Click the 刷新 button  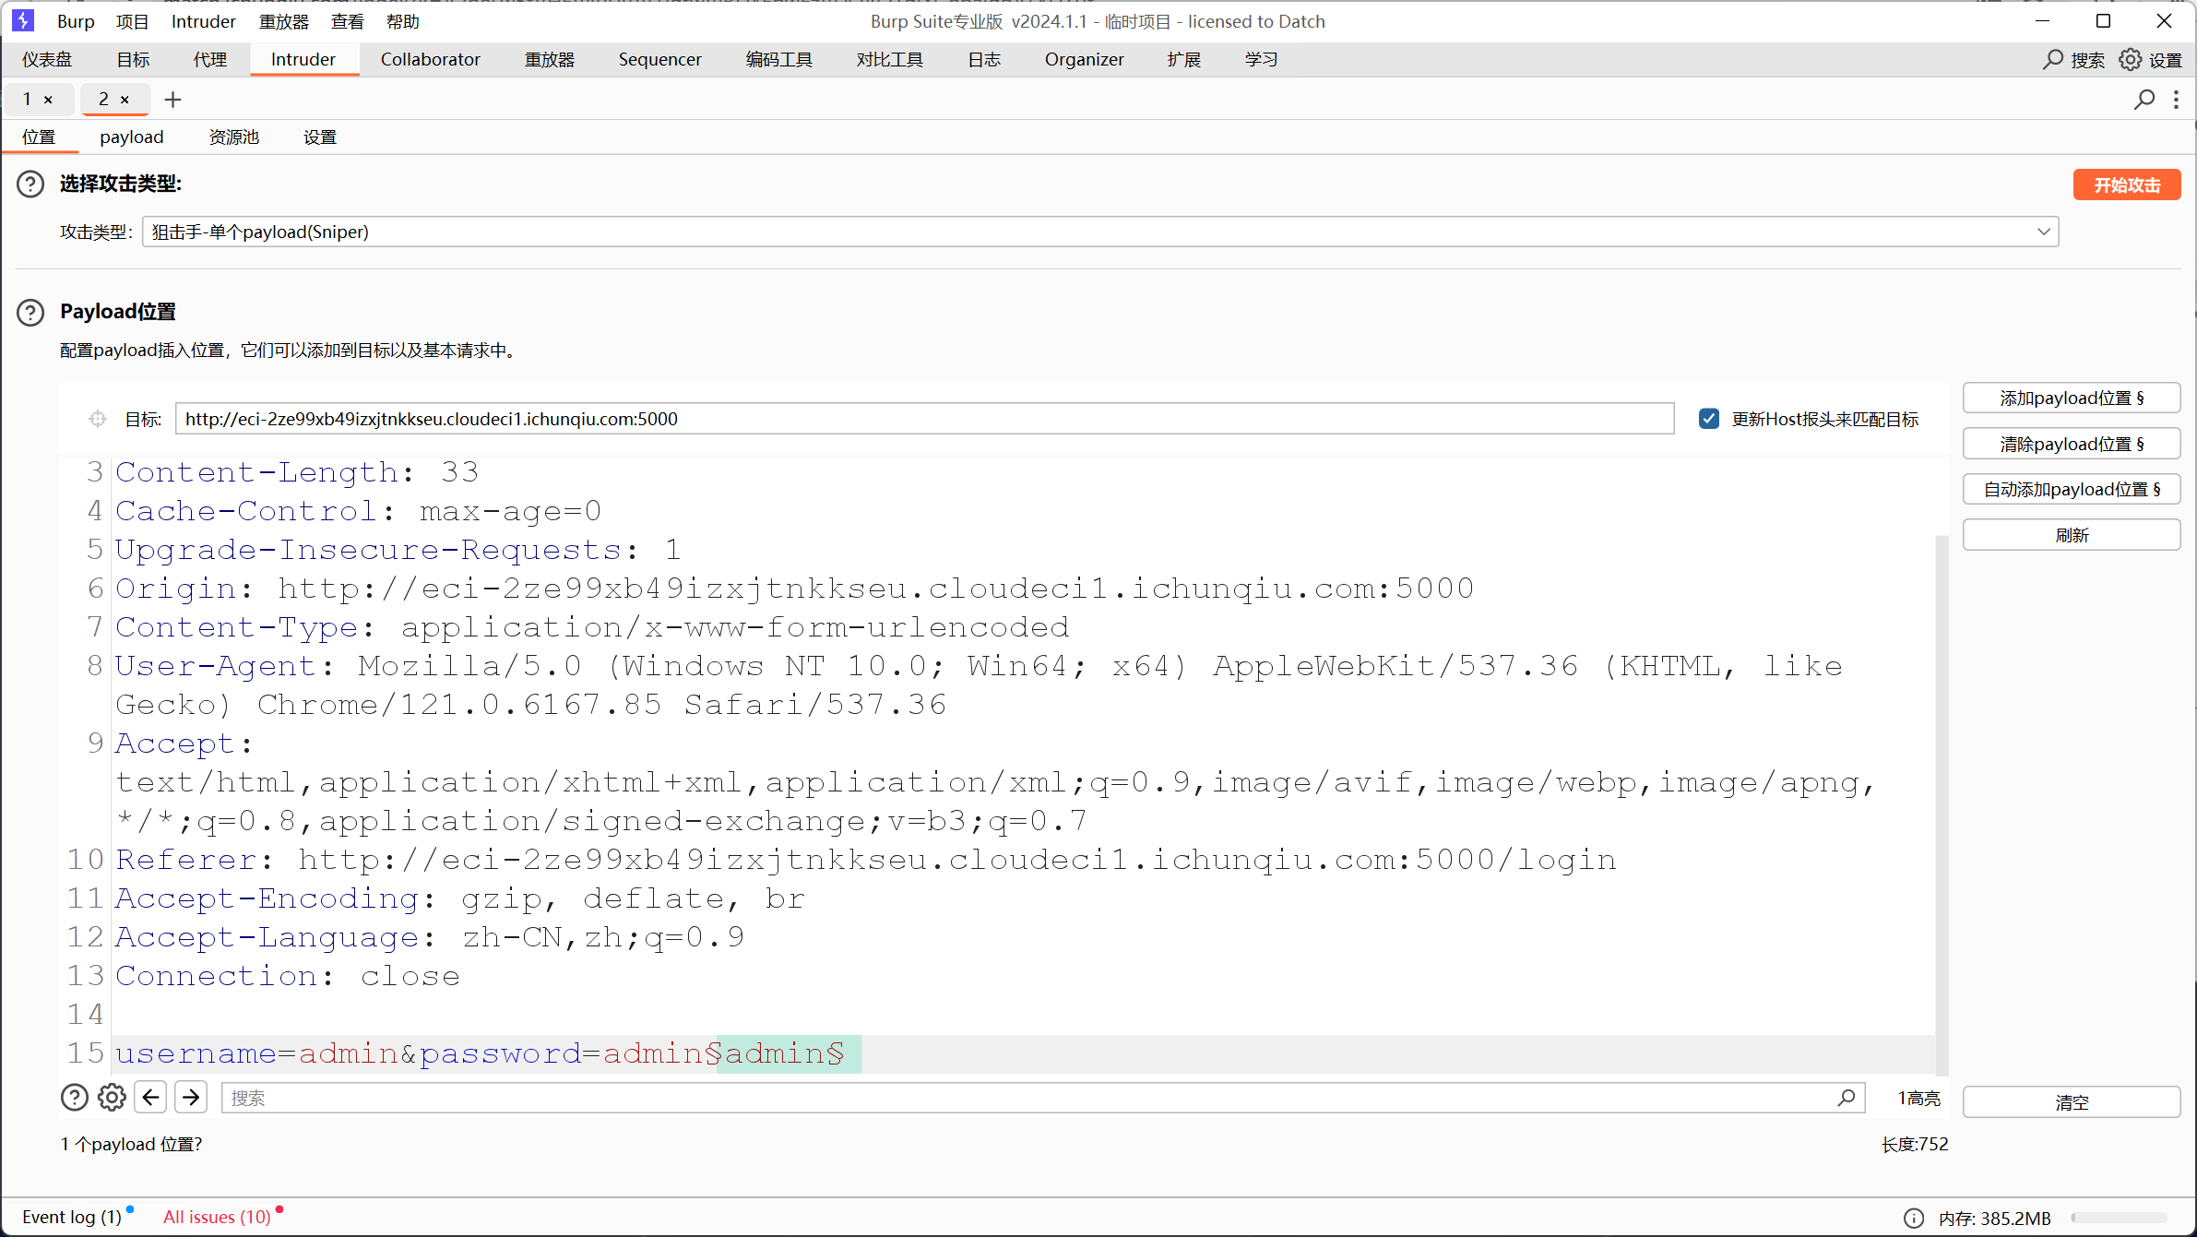[x=2072, y=535]
